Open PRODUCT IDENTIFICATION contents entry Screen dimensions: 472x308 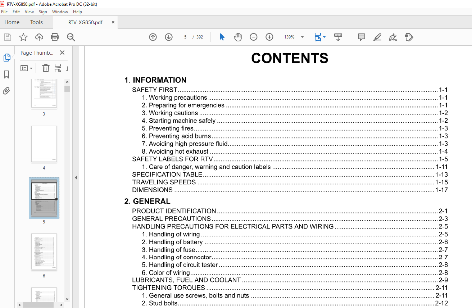coord(290,211)
